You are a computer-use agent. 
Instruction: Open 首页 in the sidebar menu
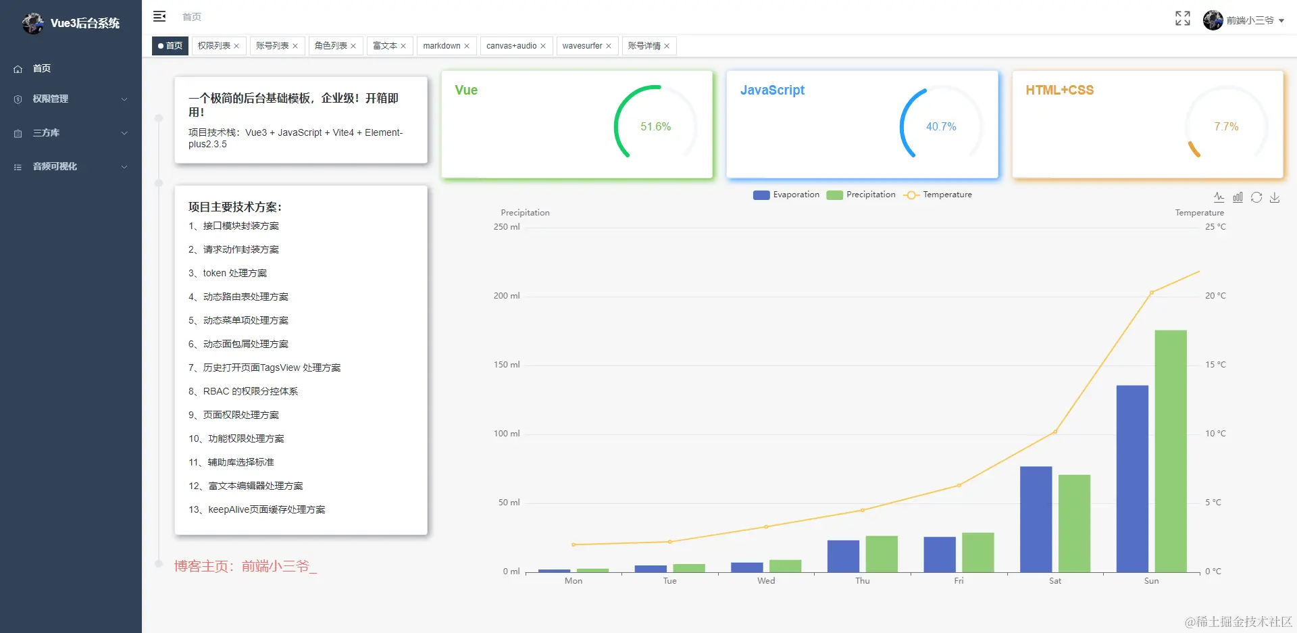point(71,68)
